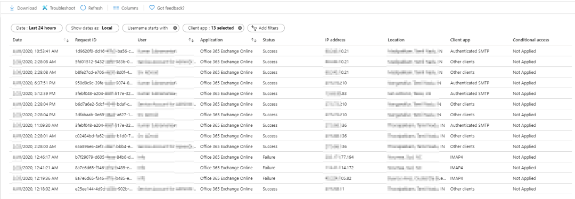The width and height of the screenshot is (575, 199).
Task: Remove the Username starts with filter
Action: [175, 28]
